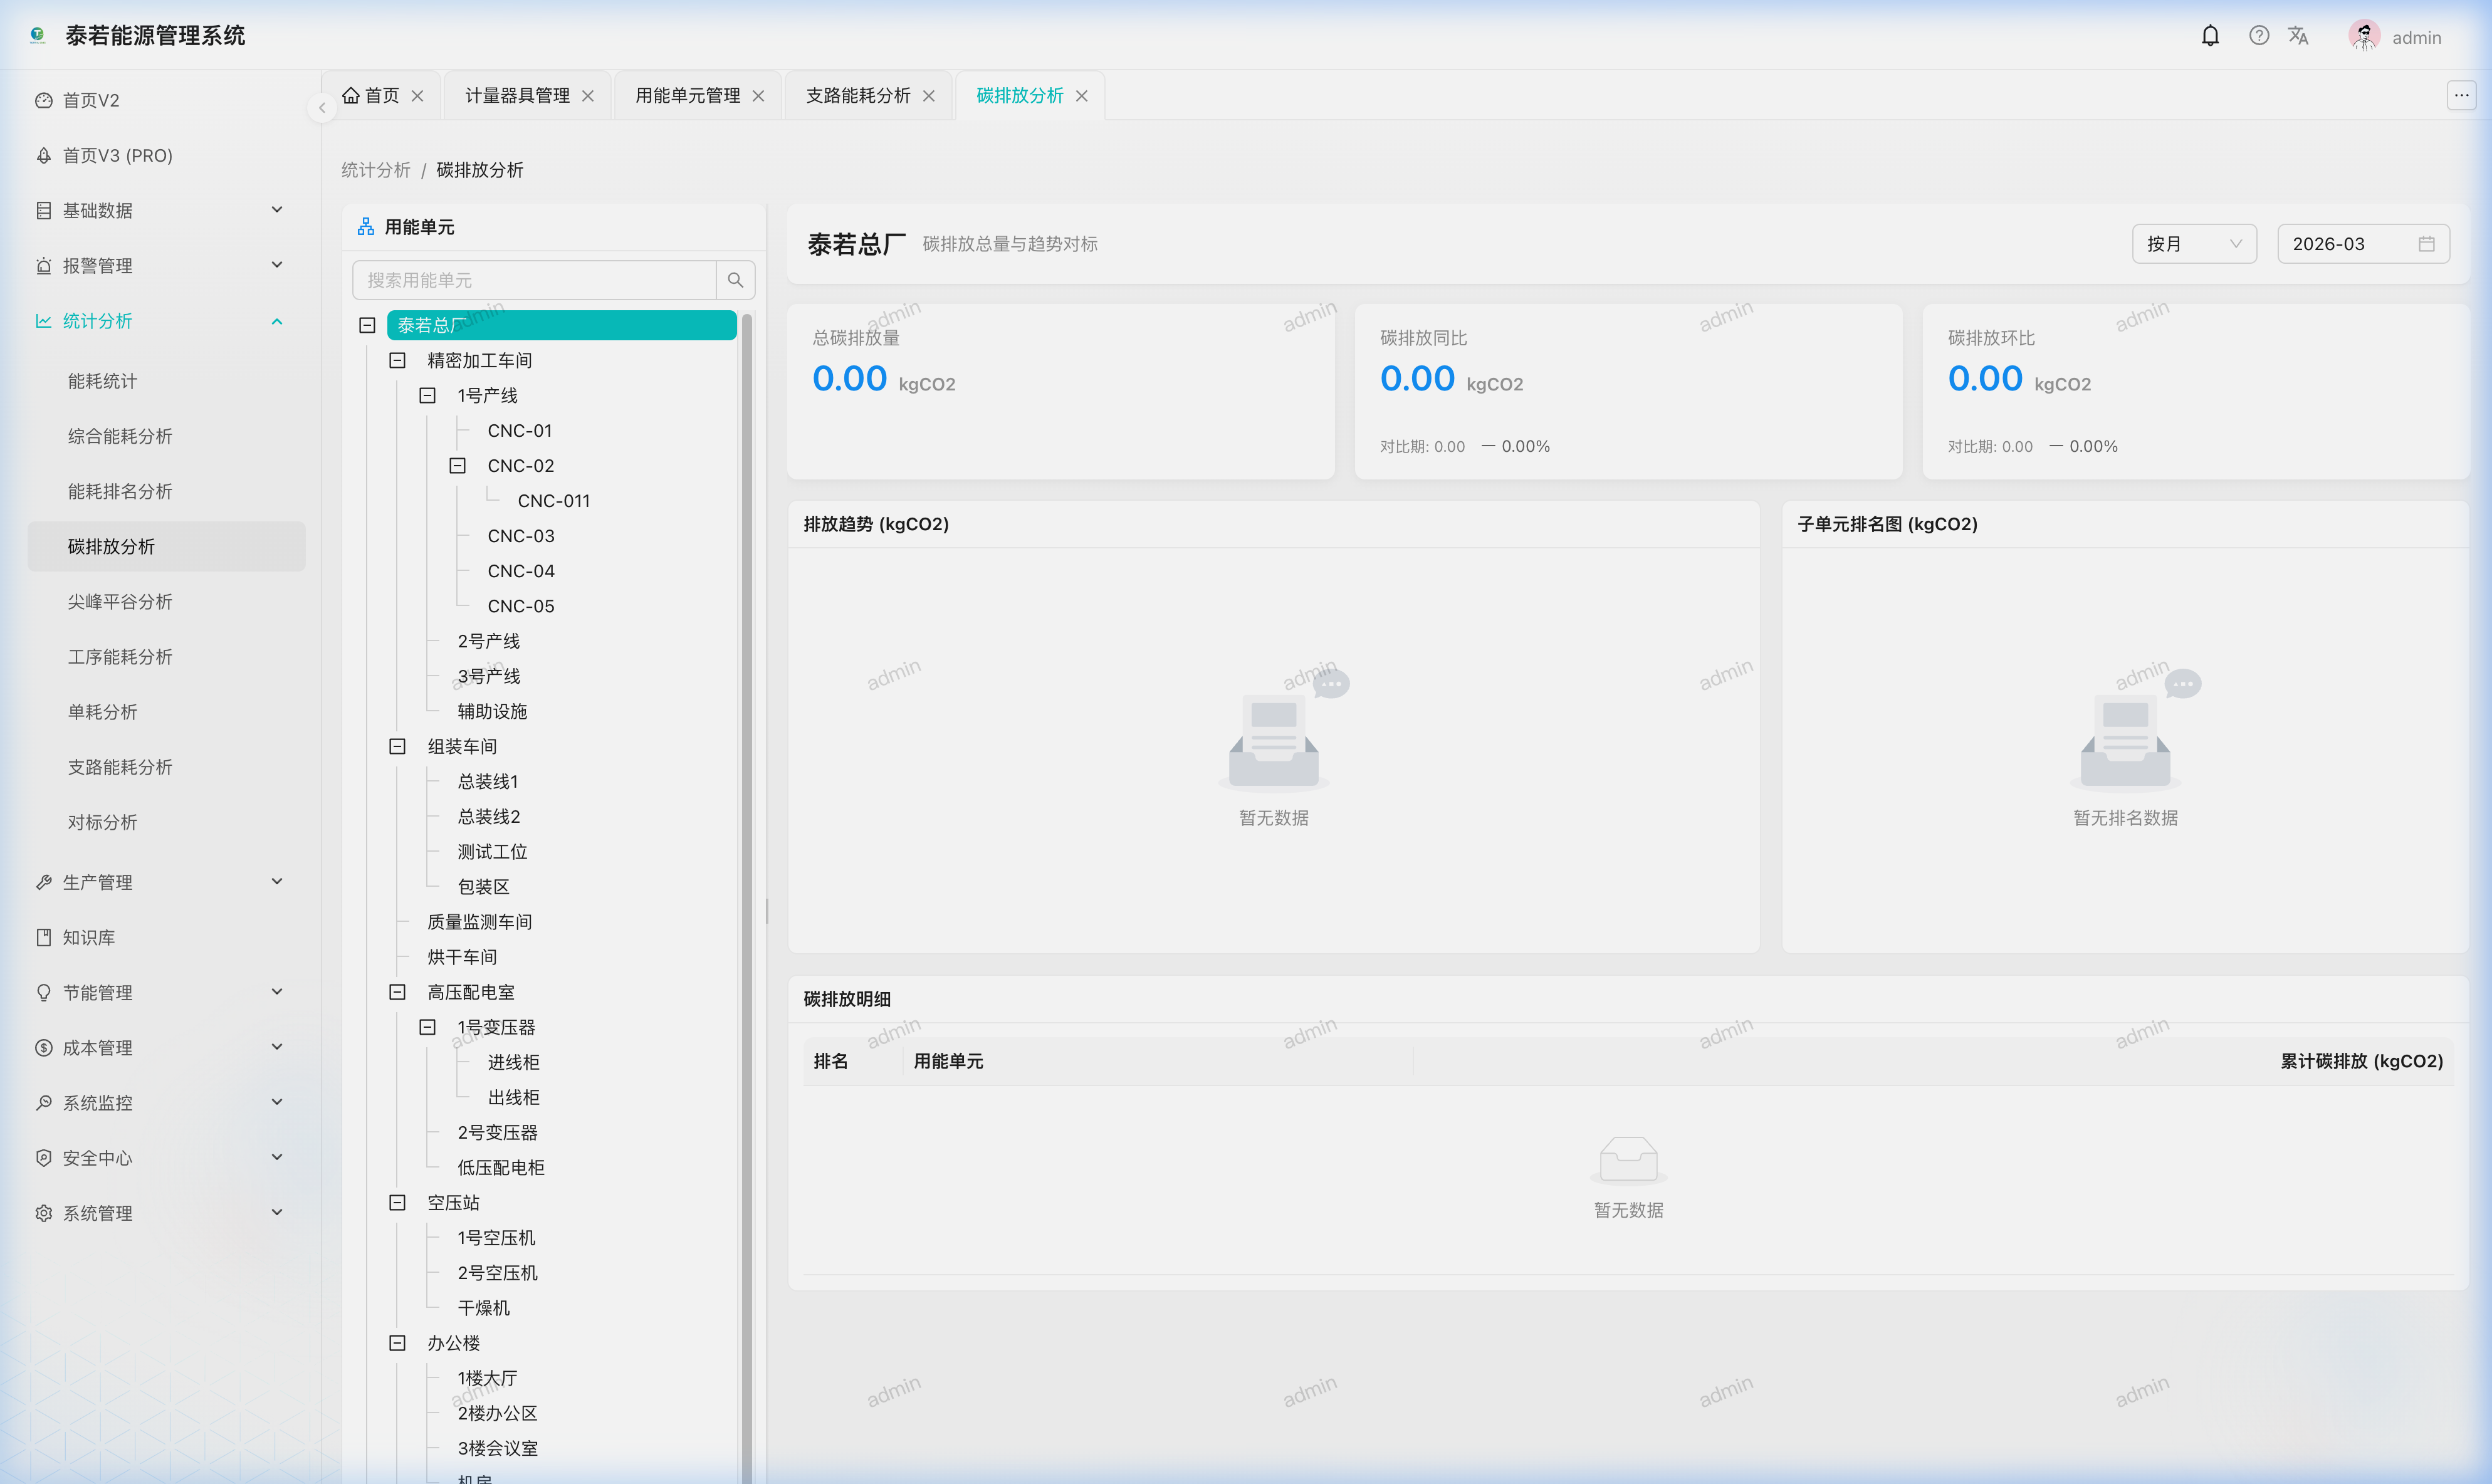Click the 统计分析 breadcrumb link
2492x1484 pixels.
pyautogui.click(x=375, y=170)
